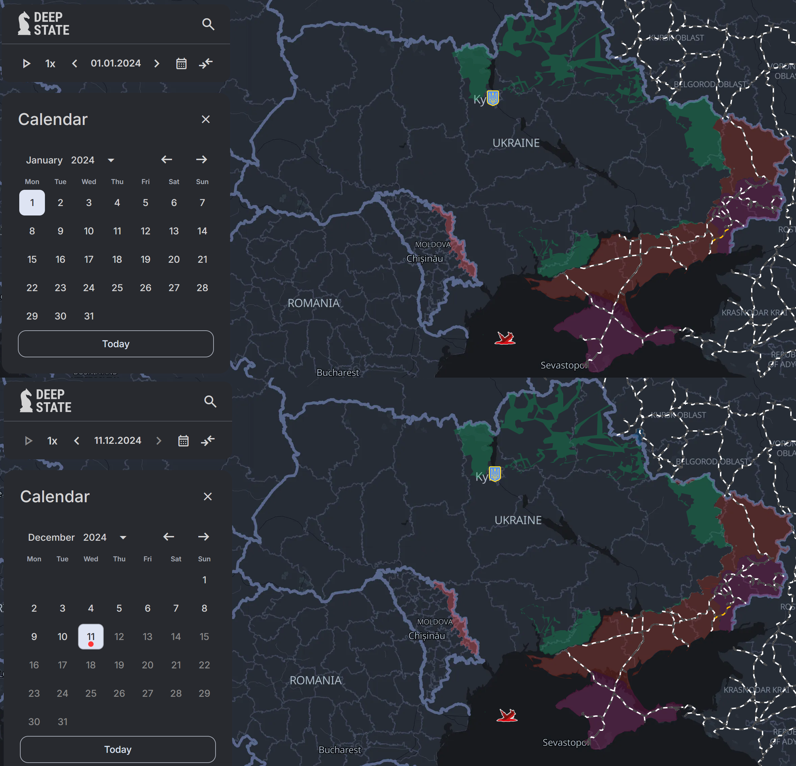Select December 5 in calendar
Viewport: 796px width, 766px height.
coord(119,608)
